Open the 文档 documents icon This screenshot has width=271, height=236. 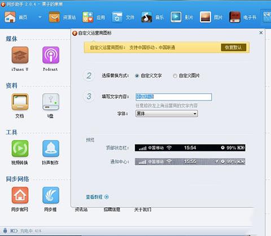click(x=20, y=102)
